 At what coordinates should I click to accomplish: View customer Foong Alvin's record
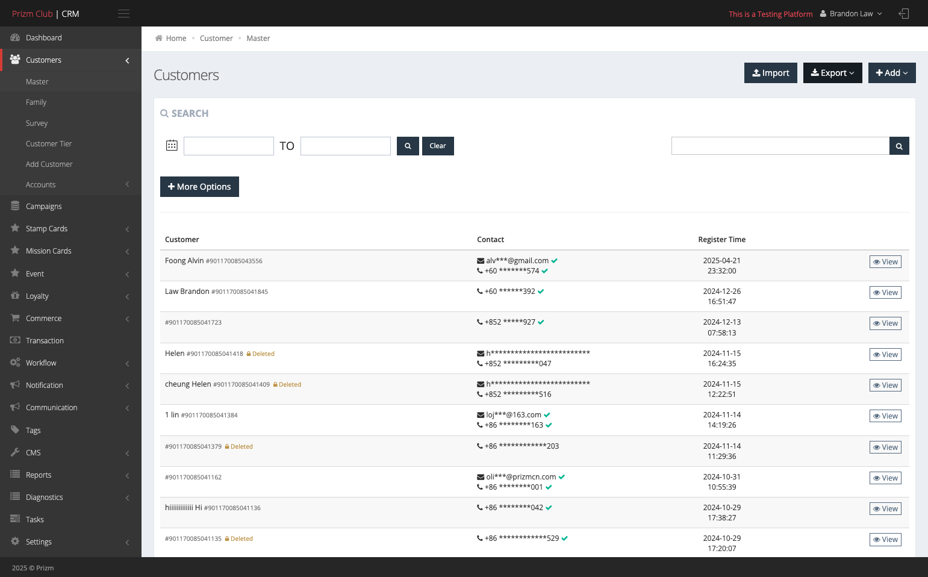point(885,261)
